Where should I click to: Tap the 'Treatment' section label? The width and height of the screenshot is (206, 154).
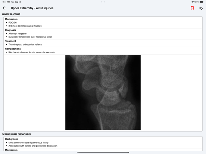[x=10, y=41]
